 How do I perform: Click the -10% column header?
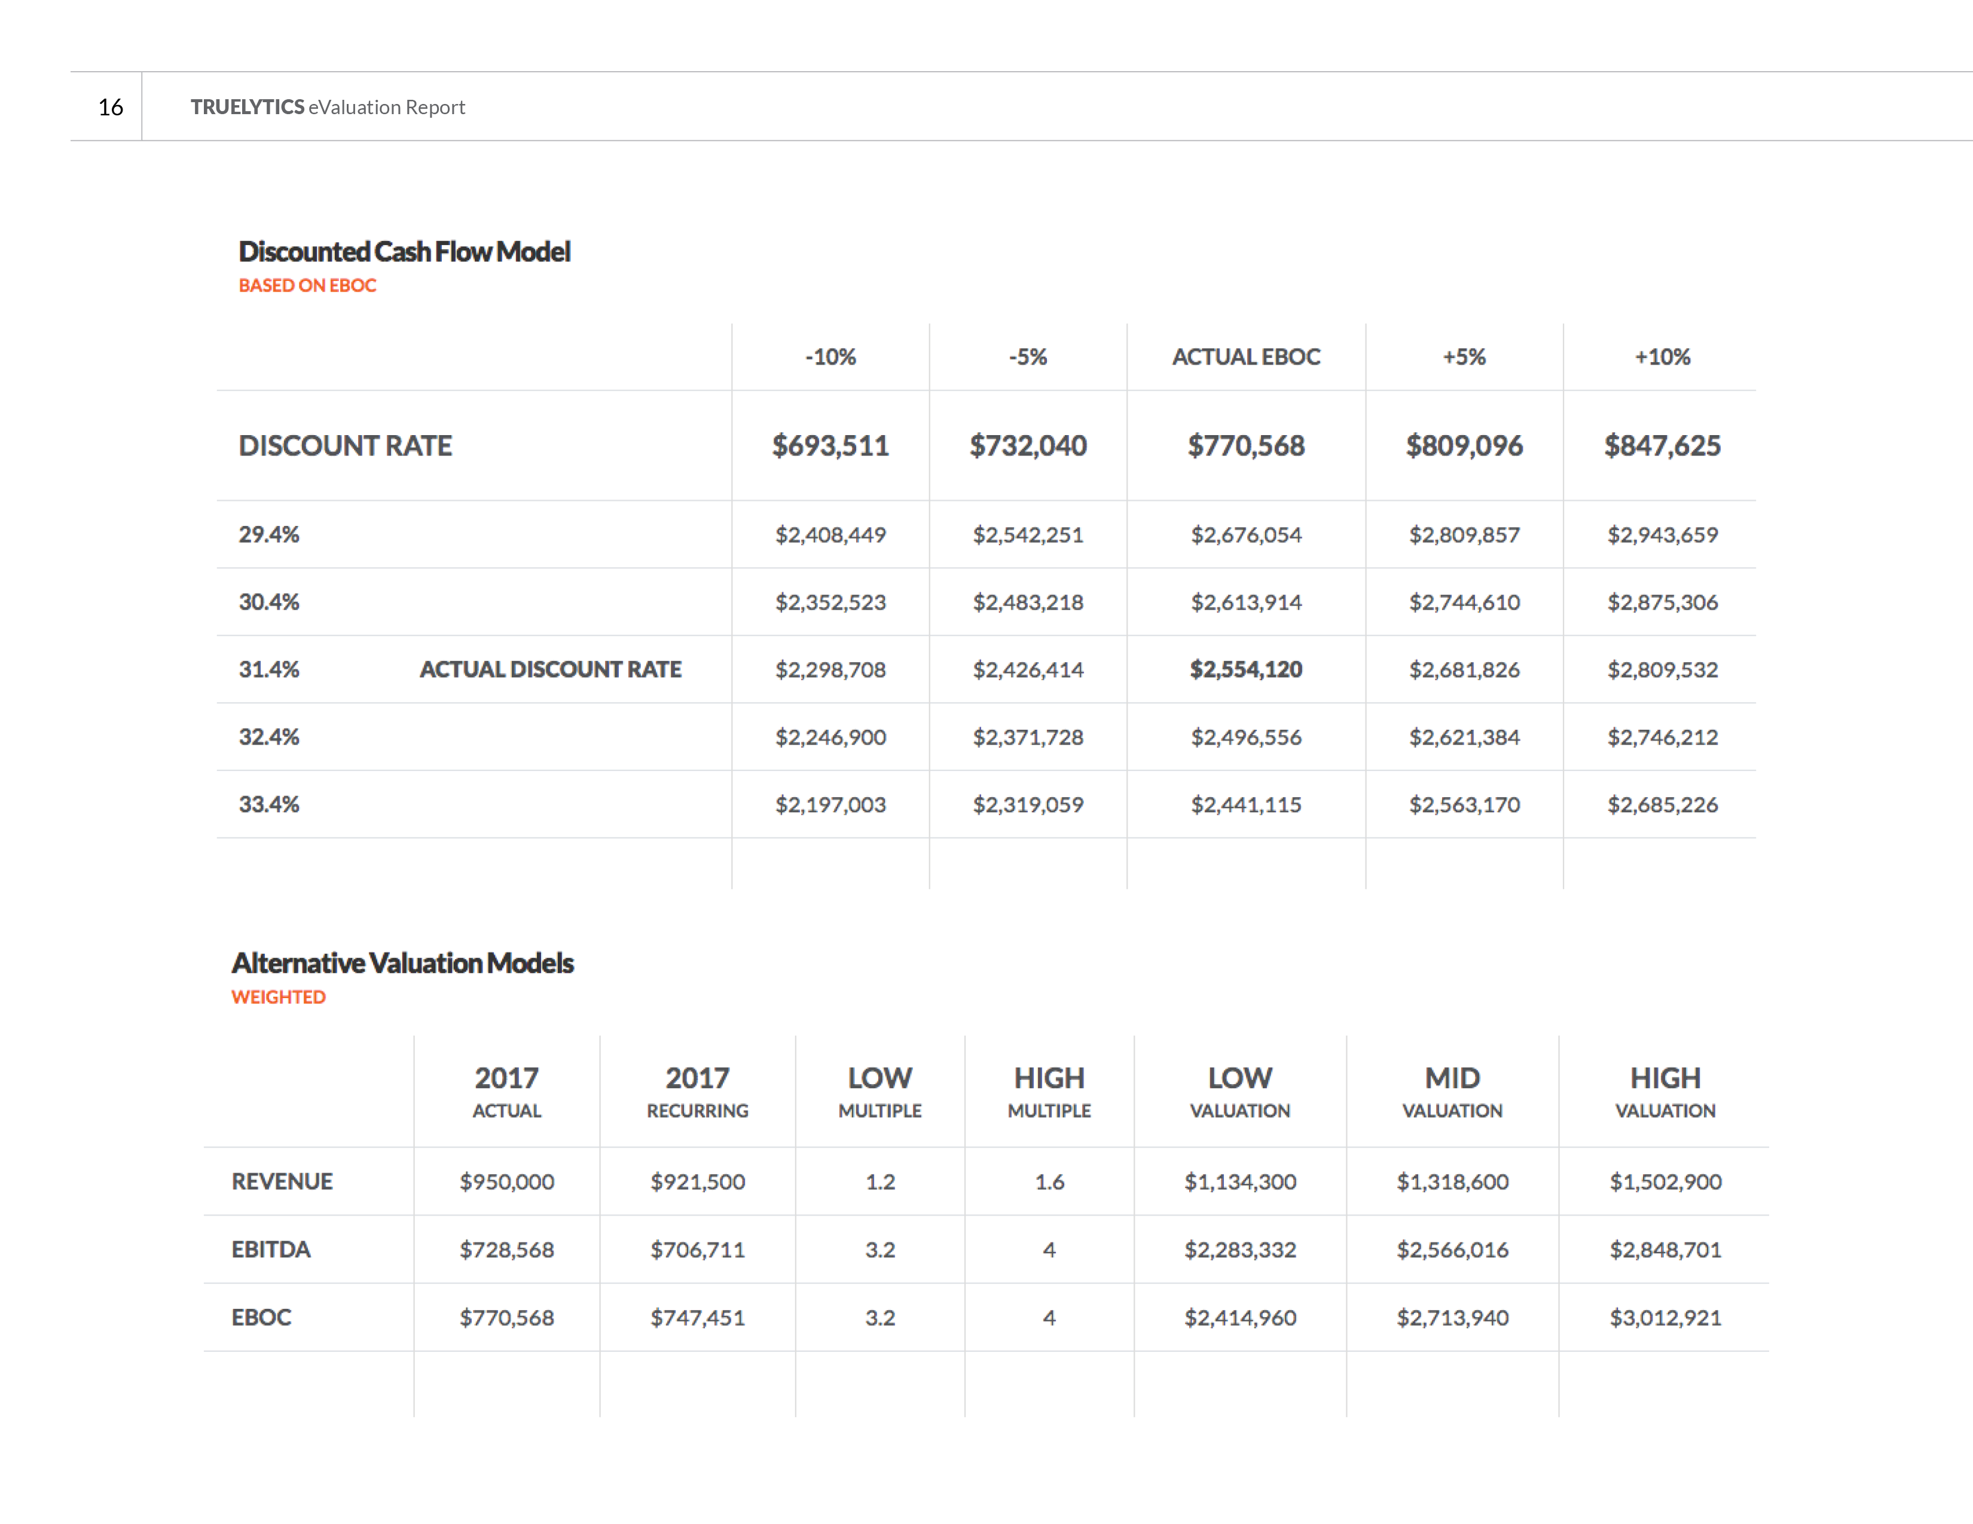point(830,357)
